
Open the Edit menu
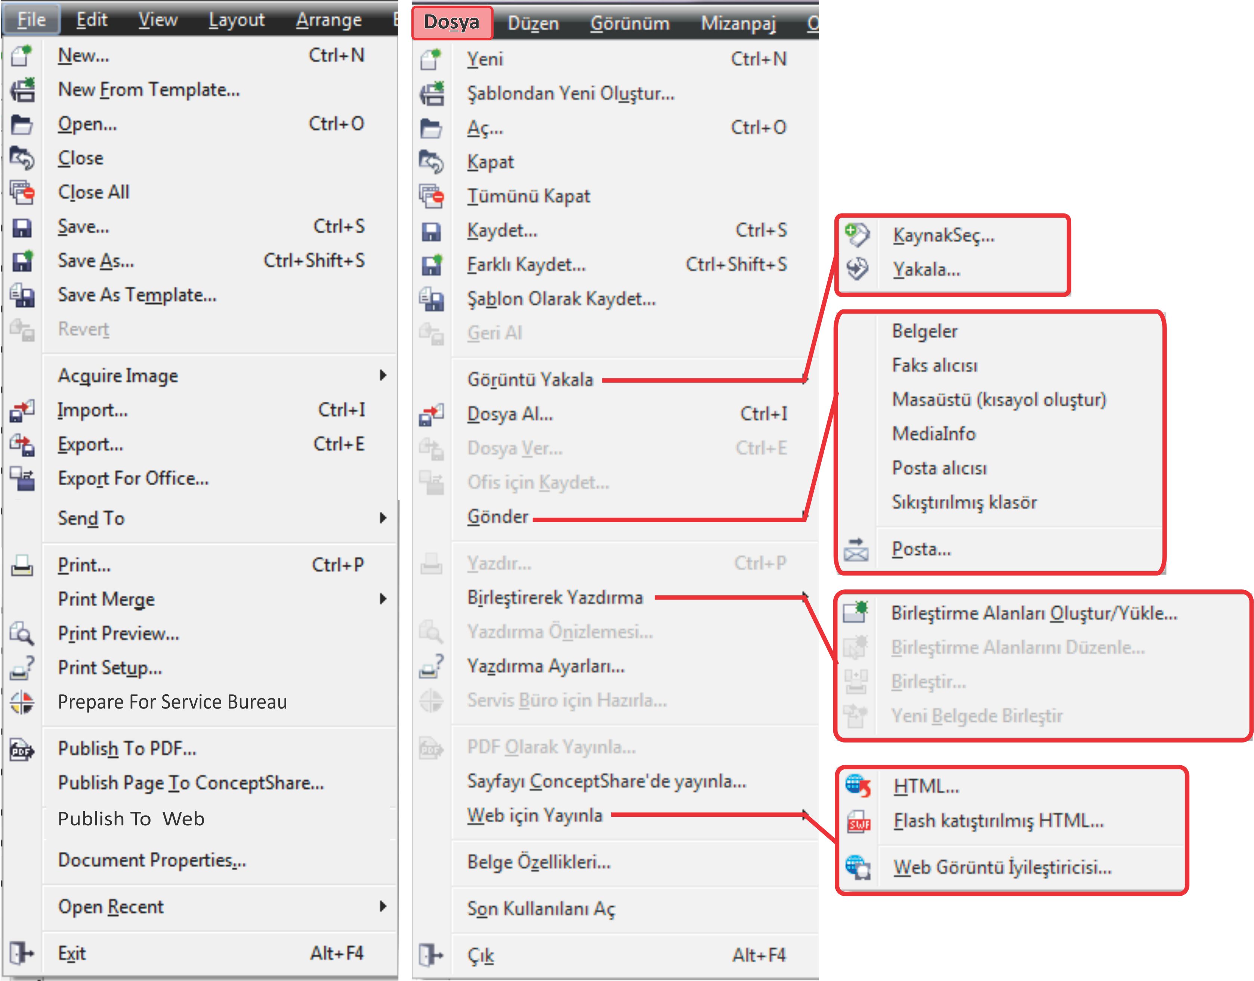92,20
